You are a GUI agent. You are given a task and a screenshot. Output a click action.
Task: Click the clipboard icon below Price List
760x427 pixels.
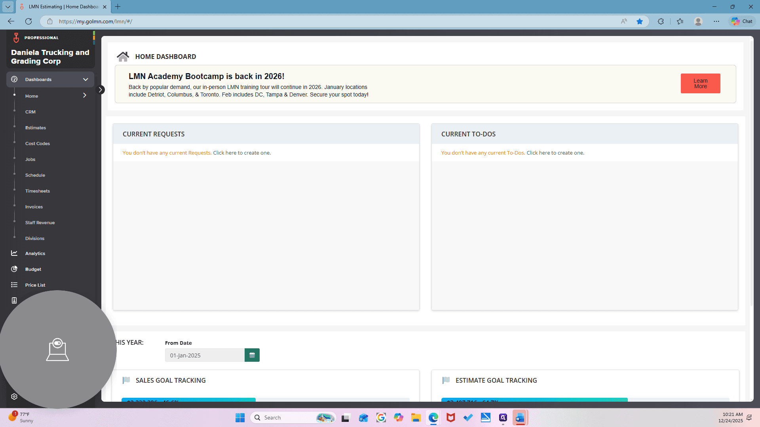(x=14, y=300)
